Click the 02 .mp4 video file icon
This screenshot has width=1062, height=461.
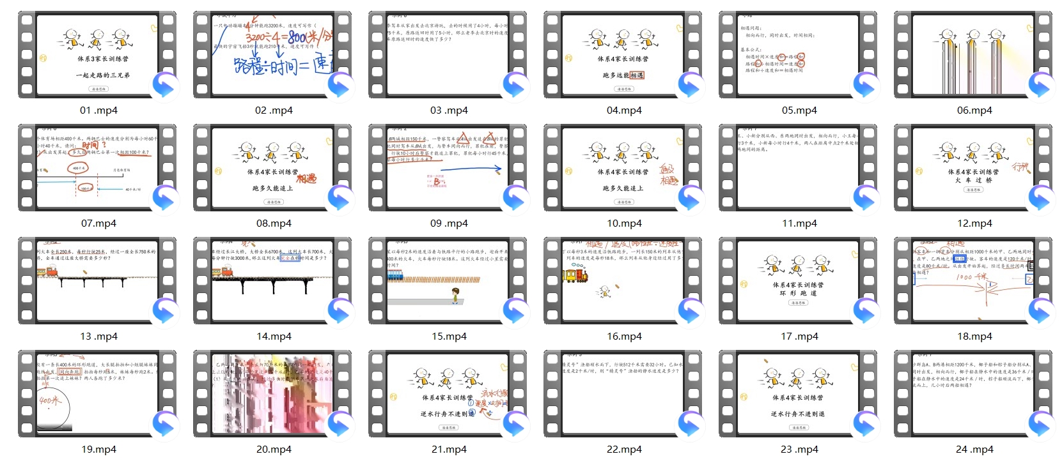click(273, 55)
